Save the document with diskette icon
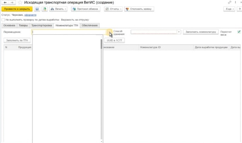Viewport: 242px width, 143px height. [37, 9]
